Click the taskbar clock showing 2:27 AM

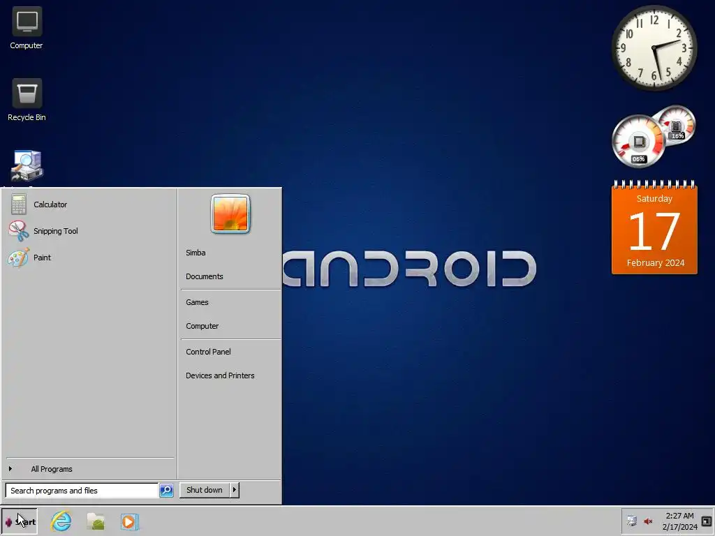tap(679, 521)
